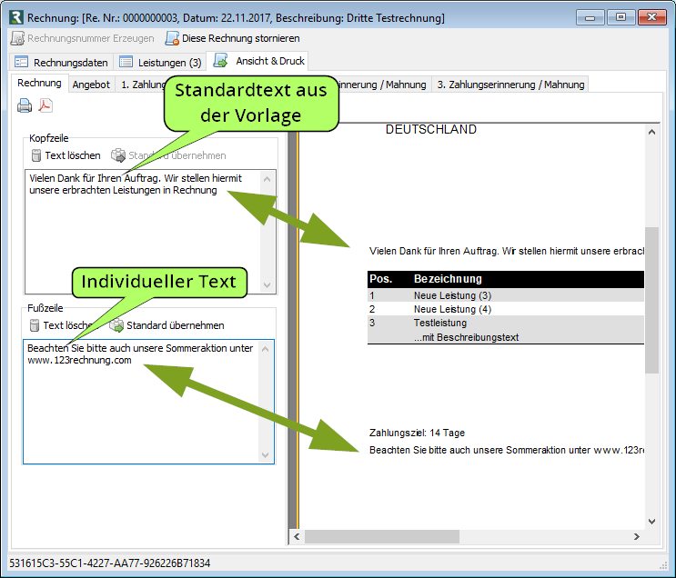Click the Zahlungsziel: 14 Tage text
This screenshot has height=578, width=676.
tap(417, 433)
